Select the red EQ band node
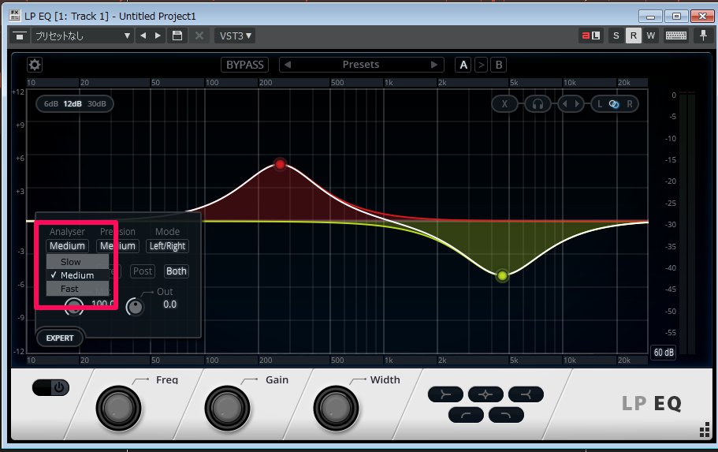 pyautogui.click(x=281, y=164)
